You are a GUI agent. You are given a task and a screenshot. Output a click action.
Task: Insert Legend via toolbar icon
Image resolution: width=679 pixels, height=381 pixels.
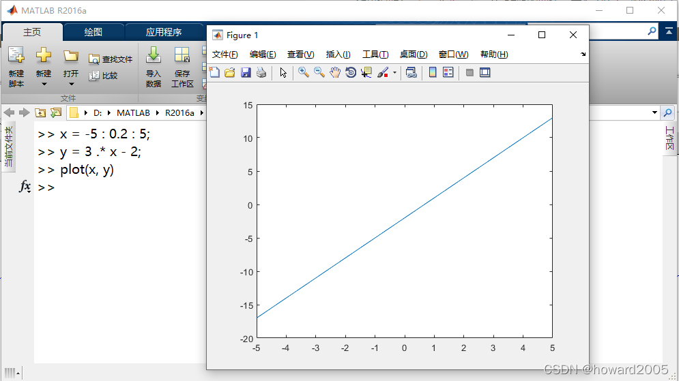coord(448,72)
